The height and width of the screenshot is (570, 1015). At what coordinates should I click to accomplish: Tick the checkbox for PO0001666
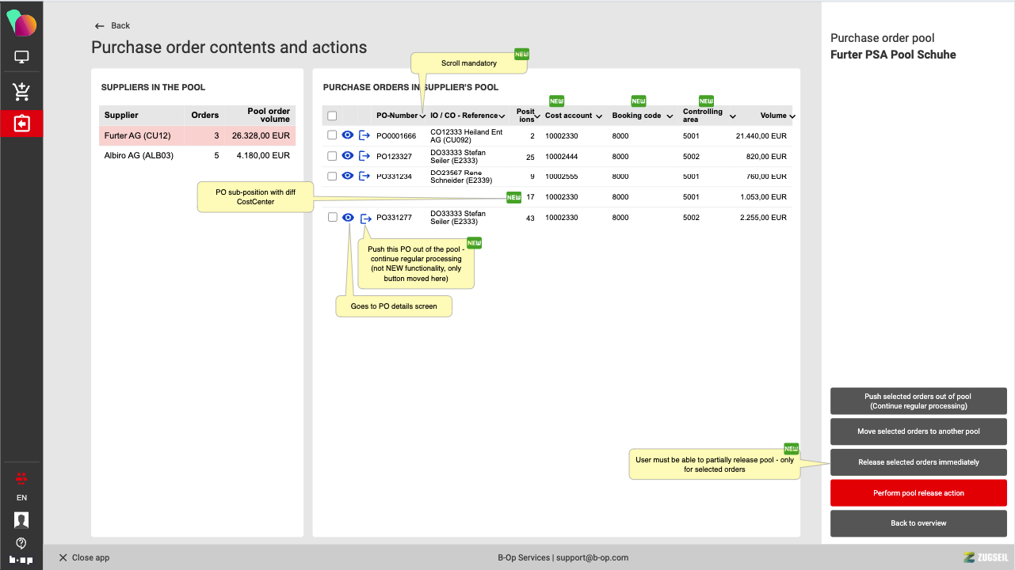click(332, 135)
